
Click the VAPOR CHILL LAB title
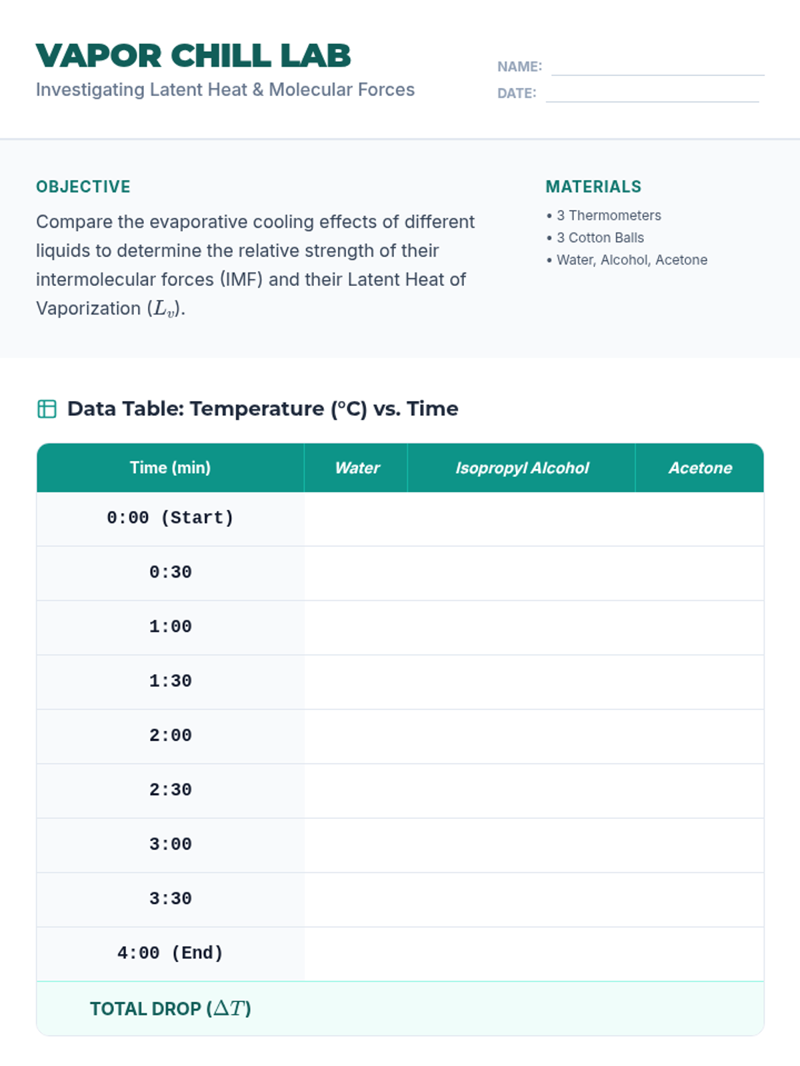(193, 56)
